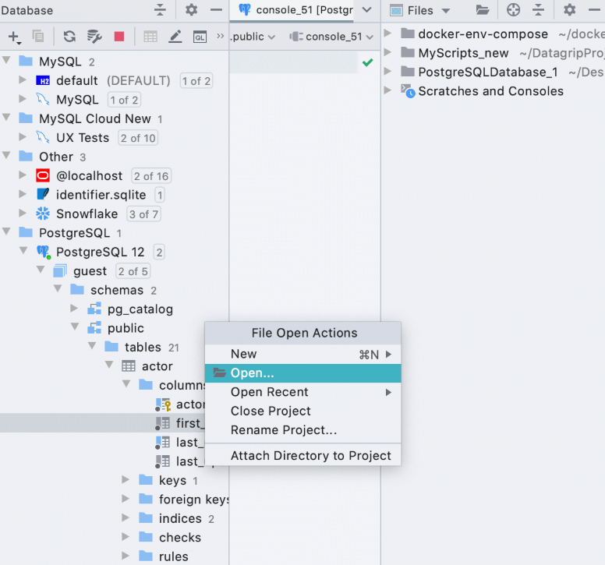Collapse all in the Files panel
Viewport: 605px width, 565px height.
tap(538, 9)
